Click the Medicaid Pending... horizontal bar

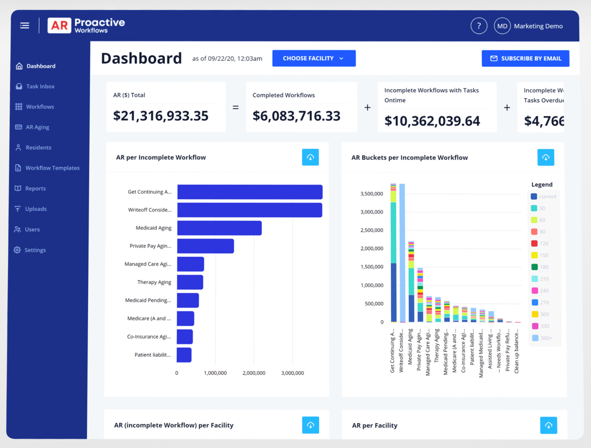pyautogui.click(x=188, y=300)
